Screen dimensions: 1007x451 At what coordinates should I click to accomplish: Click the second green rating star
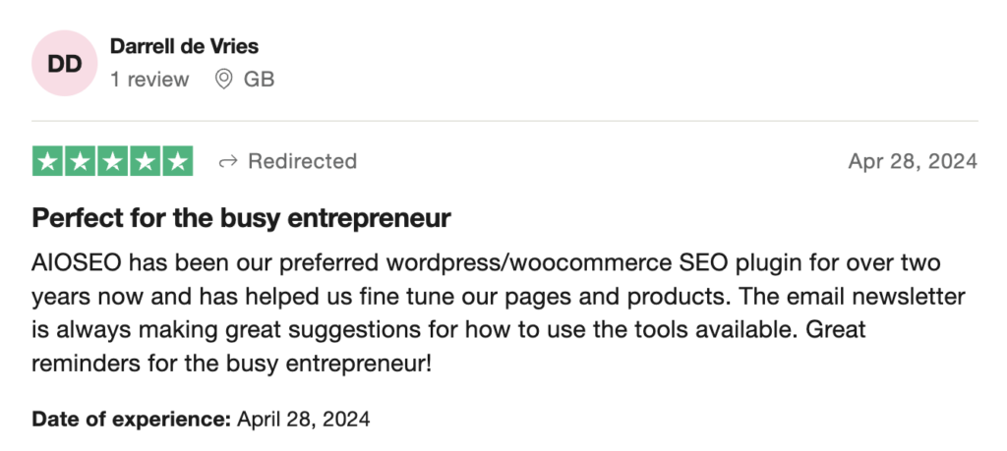(x=81, y=161)
